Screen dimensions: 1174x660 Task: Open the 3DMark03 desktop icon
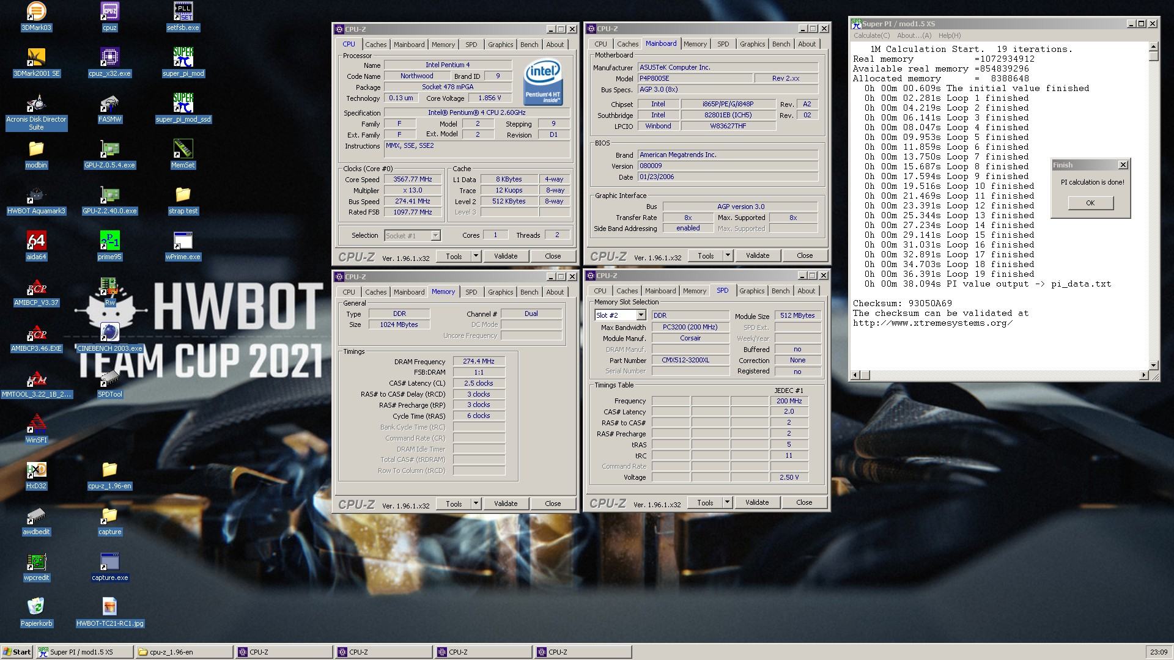click(36, 16)
